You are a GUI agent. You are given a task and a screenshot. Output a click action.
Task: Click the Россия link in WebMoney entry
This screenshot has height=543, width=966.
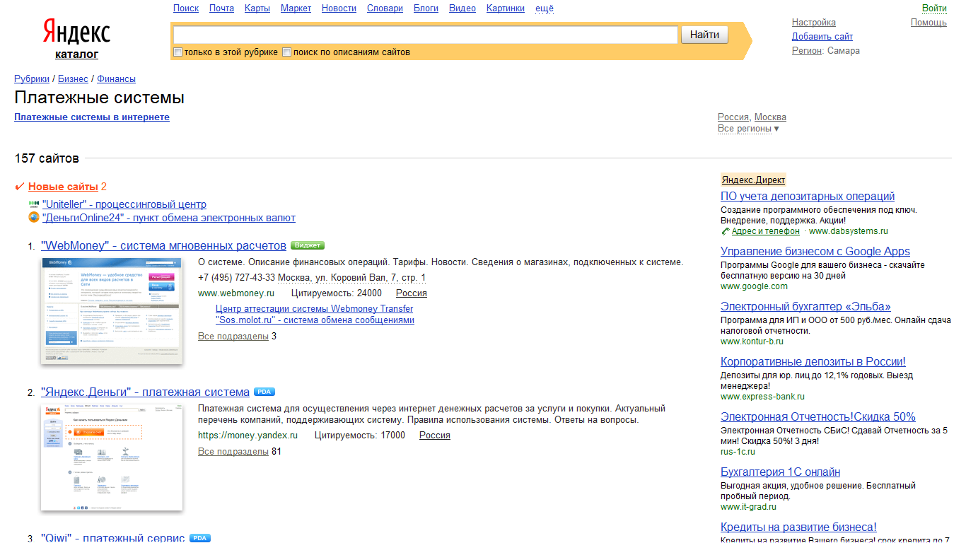412,293
